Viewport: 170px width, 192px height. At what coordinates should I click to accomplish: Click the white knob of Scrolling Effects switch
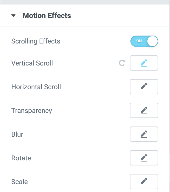pos(152,41)
